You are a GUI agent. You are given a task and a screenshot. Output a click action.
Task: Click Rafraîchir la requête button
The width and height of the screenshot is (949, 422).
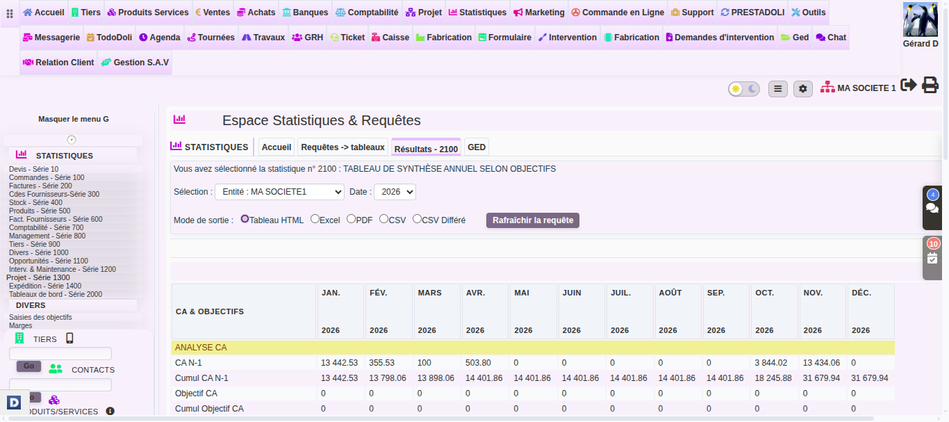533,220
